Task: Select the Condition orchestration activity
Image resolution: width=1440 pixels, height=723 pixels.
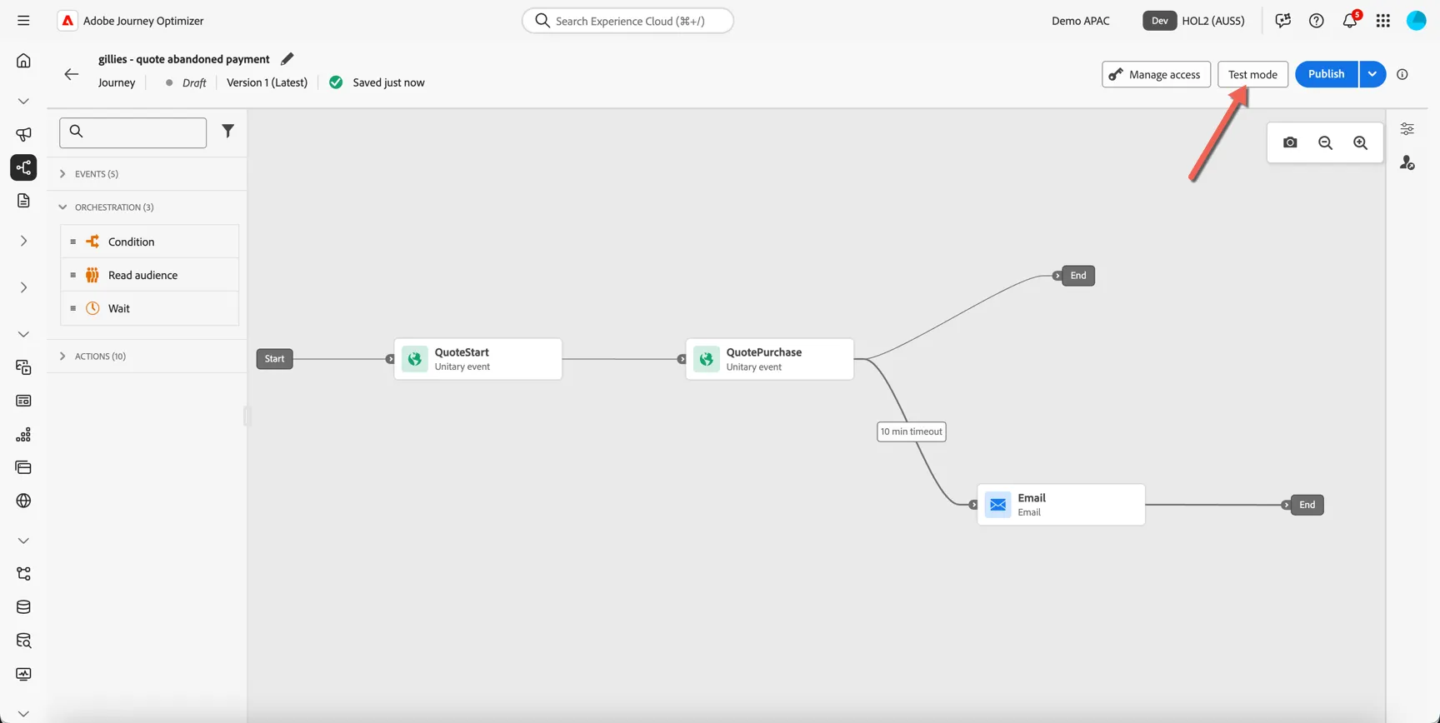Action: pyautogui.click(x=150, y=242)
